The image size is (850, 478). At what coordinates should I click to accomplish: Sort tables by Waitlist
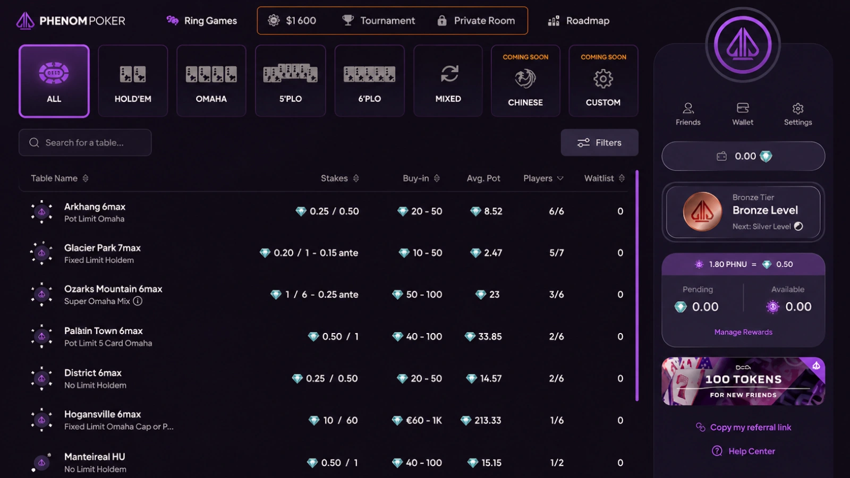click(x=605, y=178)
